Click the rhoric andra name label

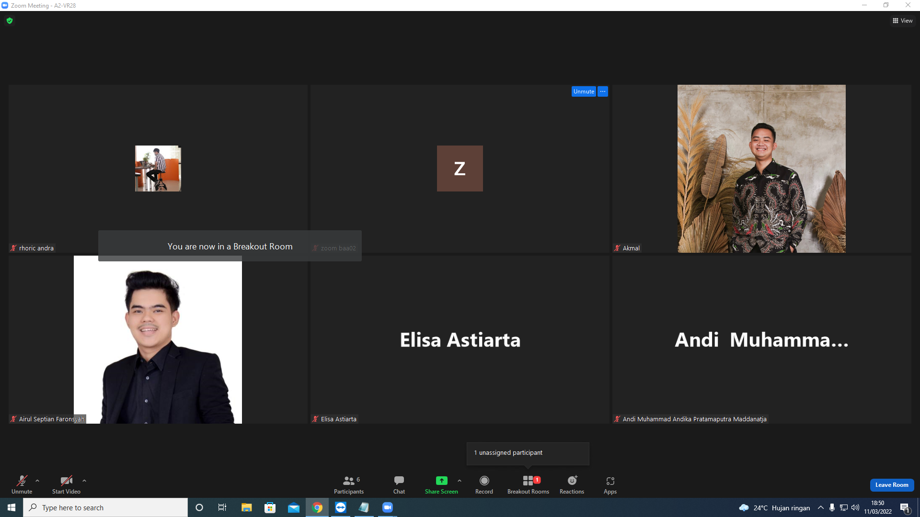(32, 248)
